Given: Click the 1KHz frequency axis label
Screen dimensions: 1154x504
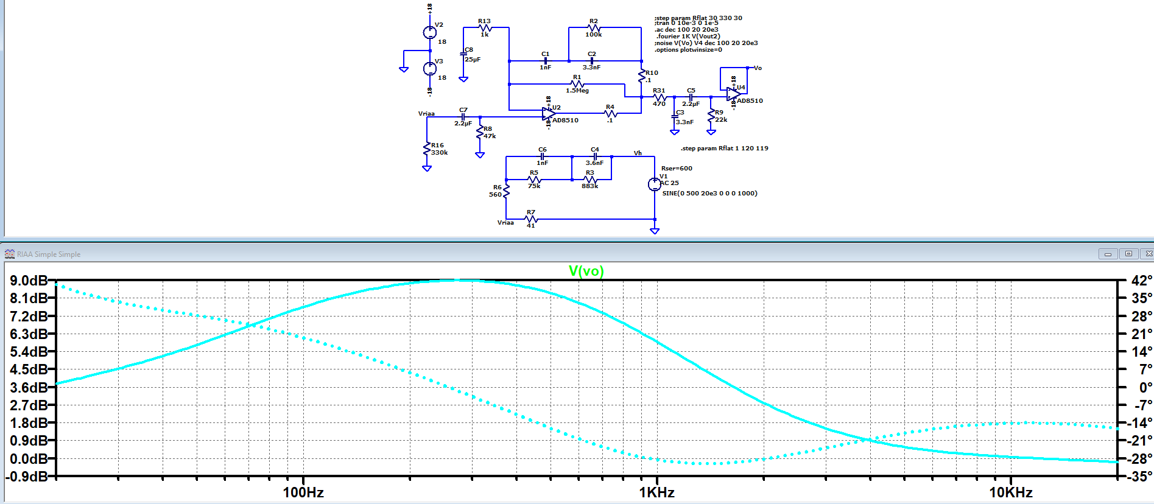Looking at the screenshot, I should [656, 492].
